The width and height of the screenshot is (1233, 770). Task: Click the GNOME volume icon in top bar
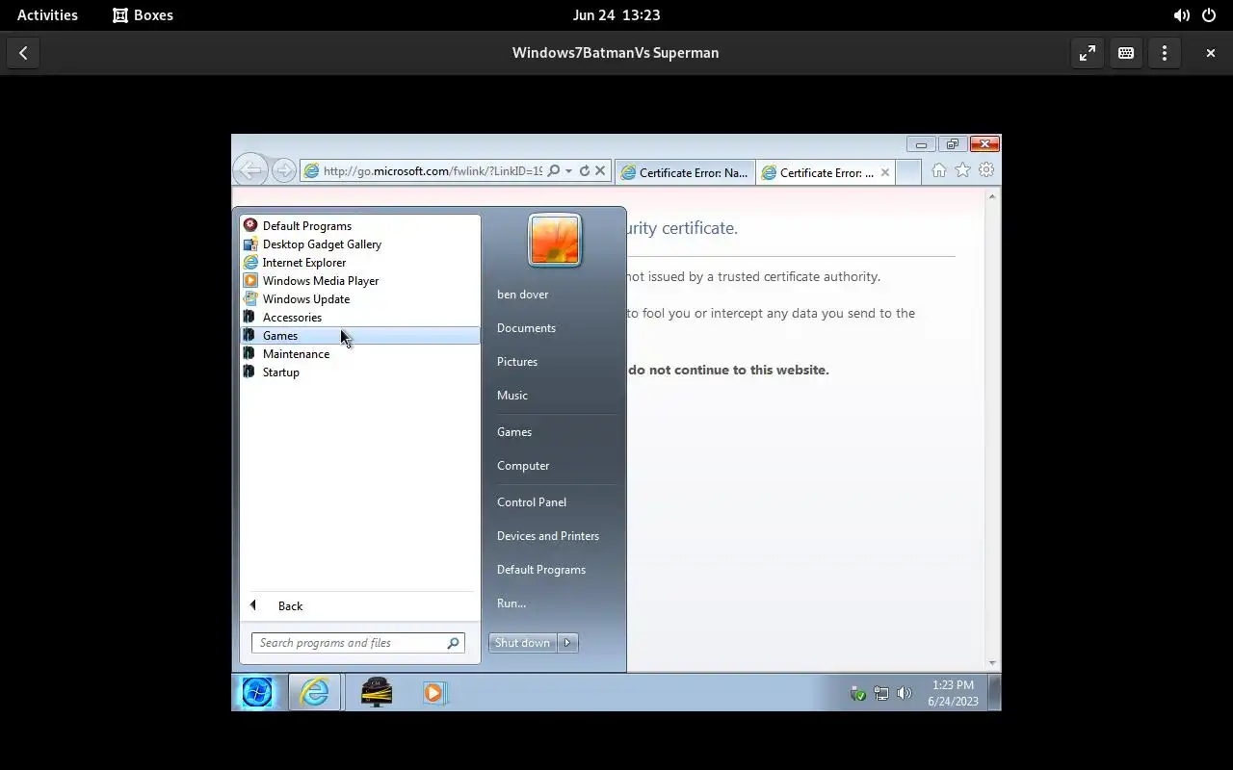point(1181,15)
